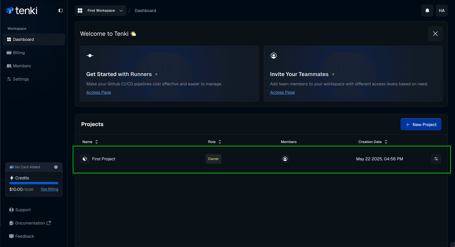The width and height of the screenshot is (455, 247).
Task: Open First Project settings sliders icon
Action: point(436,159)
